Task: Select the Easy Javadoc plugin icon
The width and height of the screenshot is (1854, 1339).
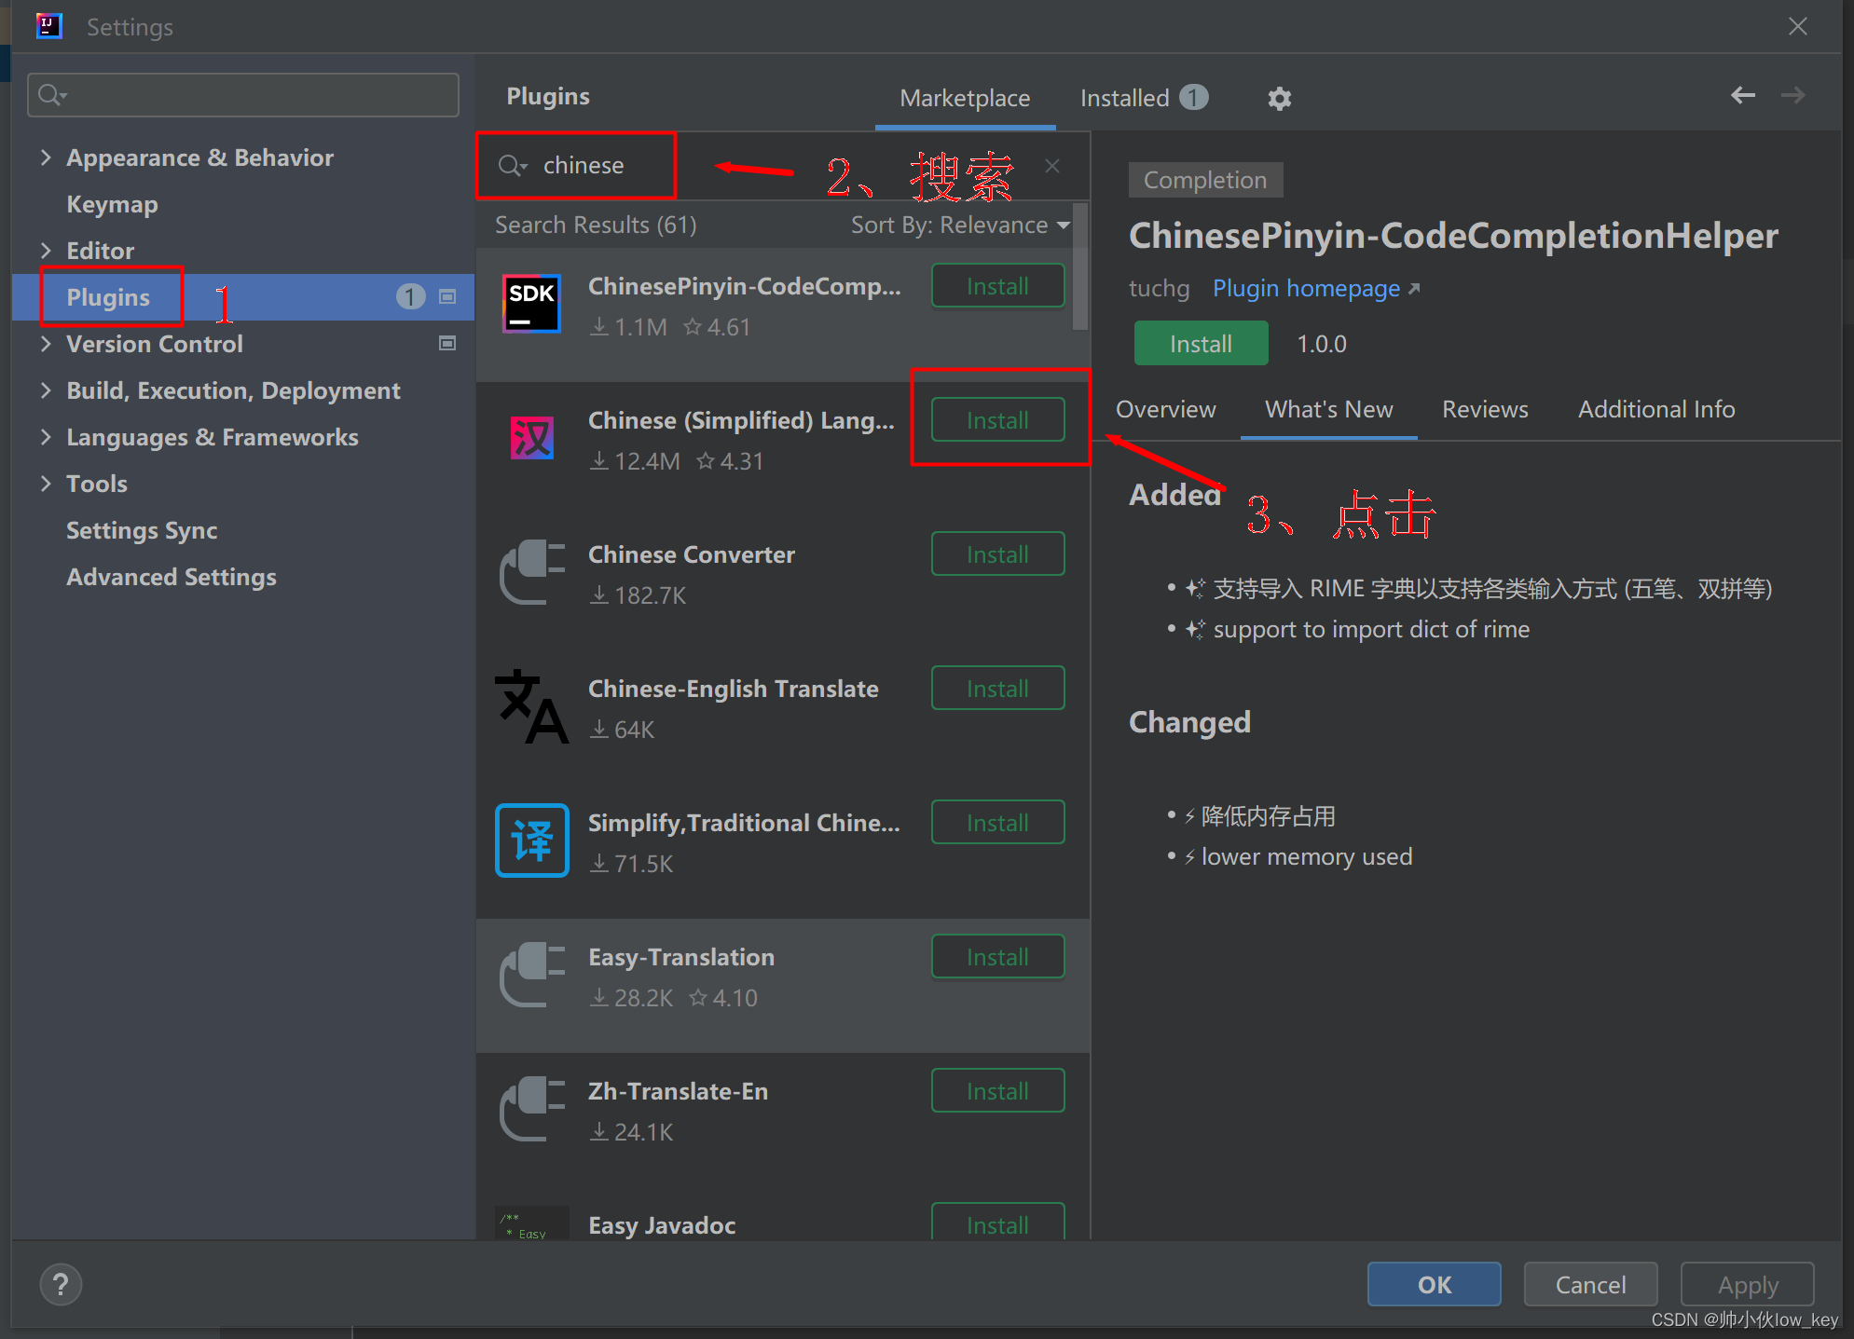Action: point(532,1223)
